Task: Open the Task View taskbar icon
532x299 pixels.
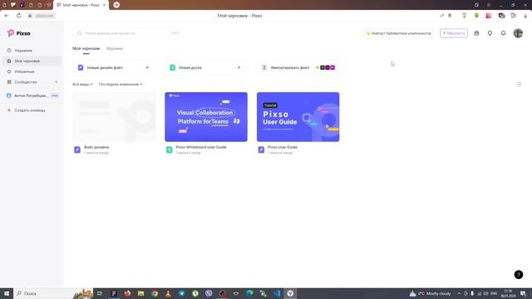Action: pyautogui.click(x=100, y=293)
